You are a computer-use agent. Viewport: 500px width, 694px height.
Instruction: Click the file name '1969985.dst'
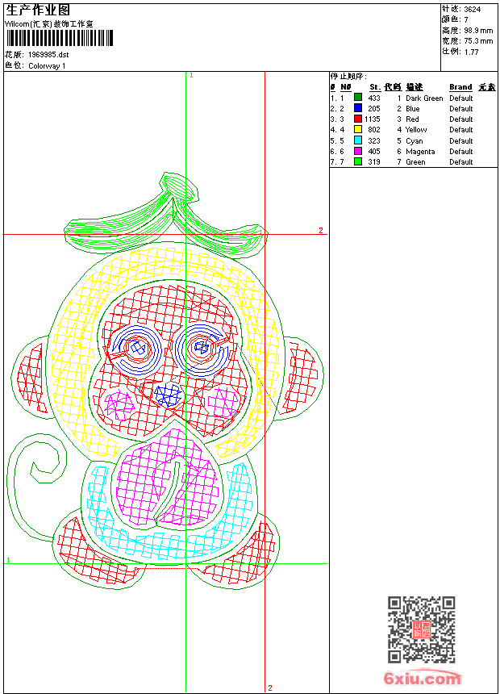[48, 55]
